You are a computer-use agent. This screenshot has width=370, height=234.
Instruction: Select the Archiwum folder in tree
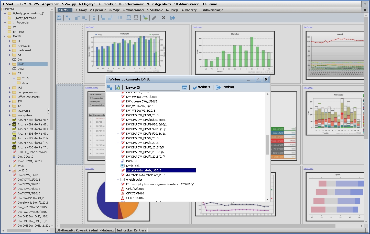pos(24,46)
